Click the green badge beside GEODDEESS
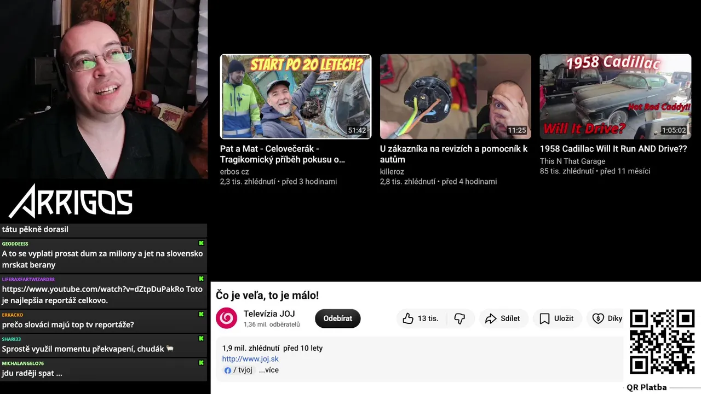 point(202,243)
